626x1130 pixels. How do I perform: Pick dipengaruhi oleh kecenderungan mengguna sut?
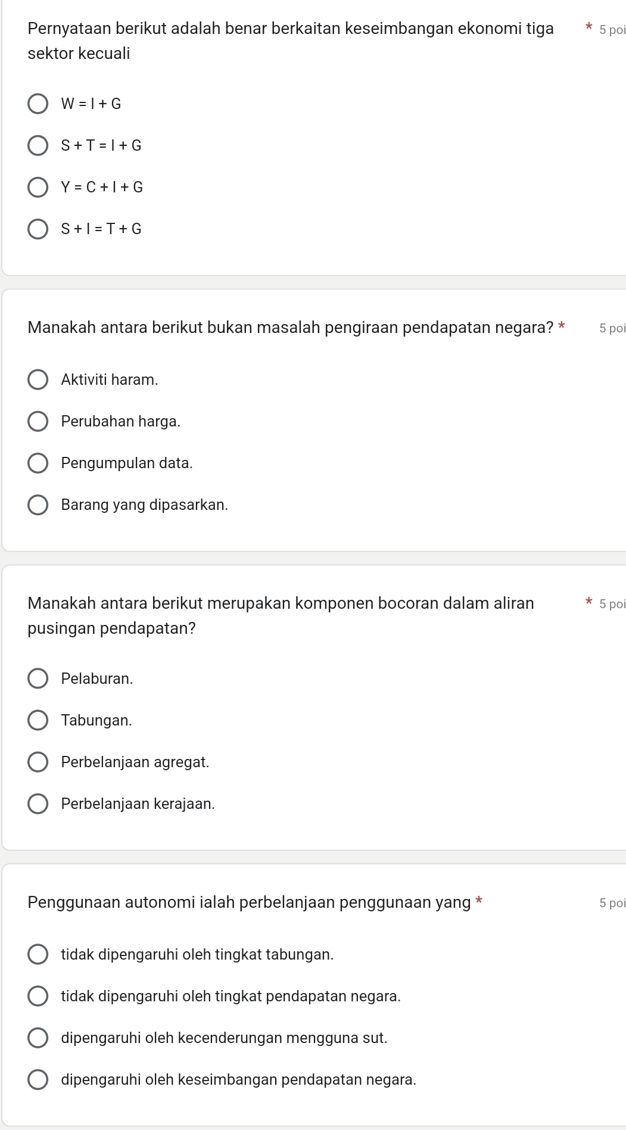tap(38, 1038)
